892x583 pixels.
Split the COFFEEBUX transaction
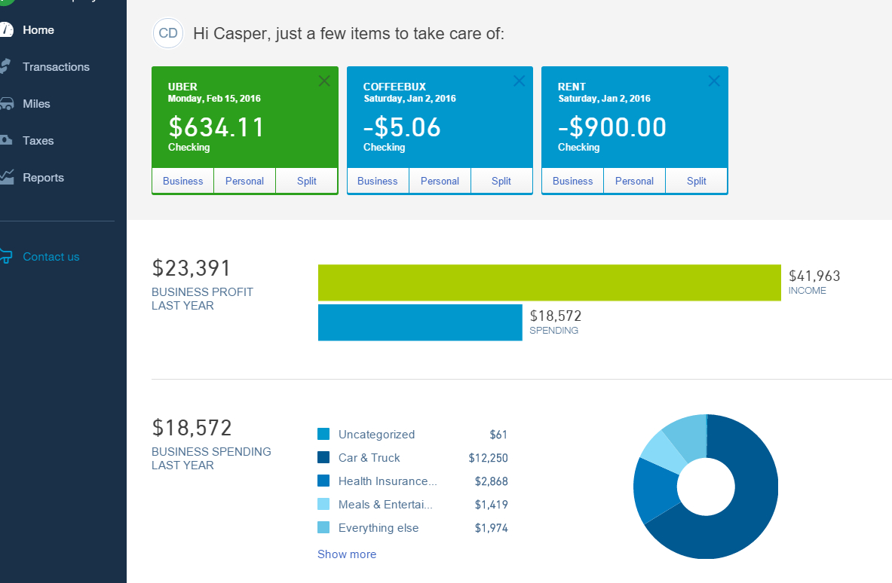pyautogui.click(x=501, y=181)
